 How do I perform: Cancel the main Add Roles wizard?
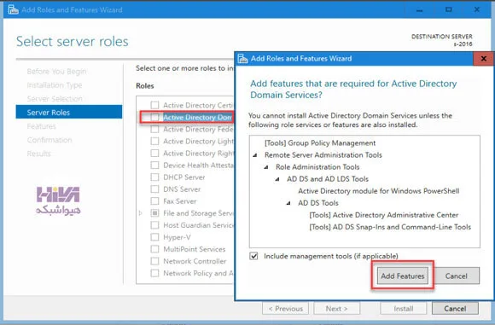(x=455, y=308)
